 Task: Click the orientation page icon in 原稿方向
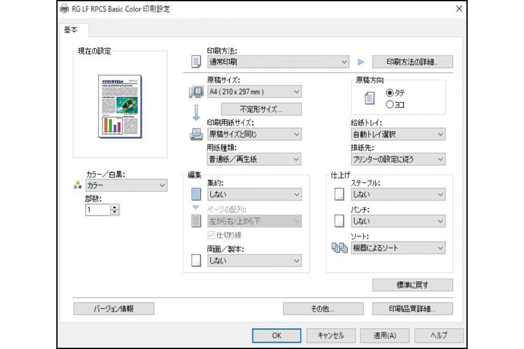pyautogui.click(x=370, y=98)
